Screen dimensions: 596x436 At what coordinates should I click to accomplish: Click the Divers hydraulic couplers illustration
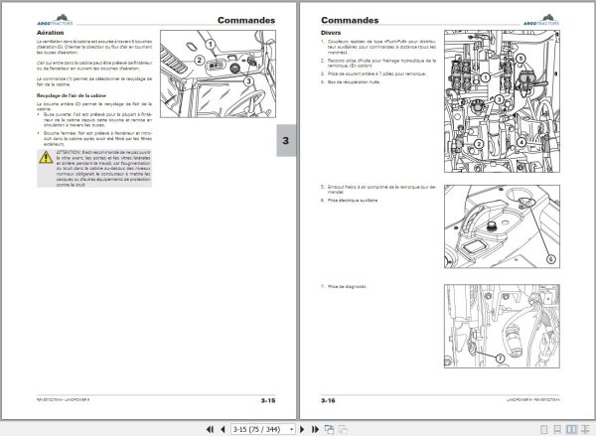tap(502, 101)
